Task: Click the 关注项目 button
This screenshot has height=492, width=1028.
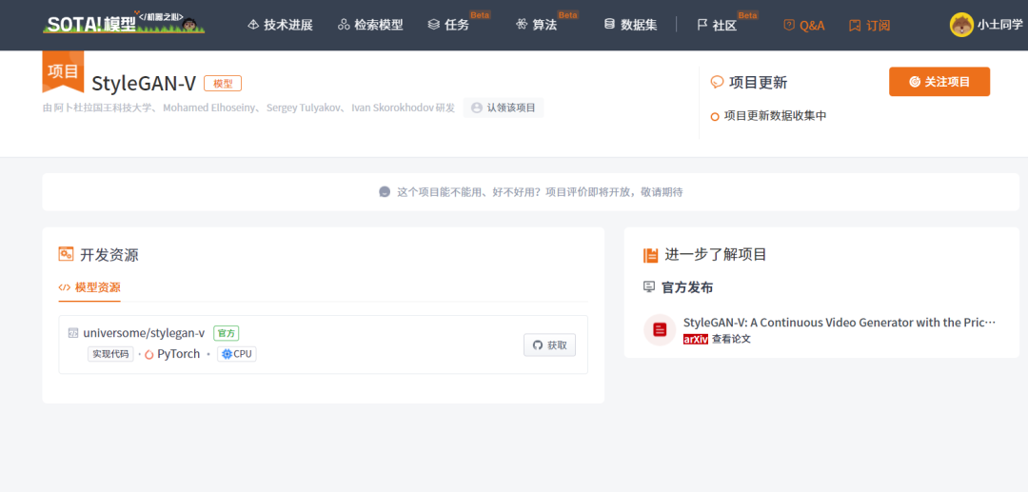Action: pos(939,82)
